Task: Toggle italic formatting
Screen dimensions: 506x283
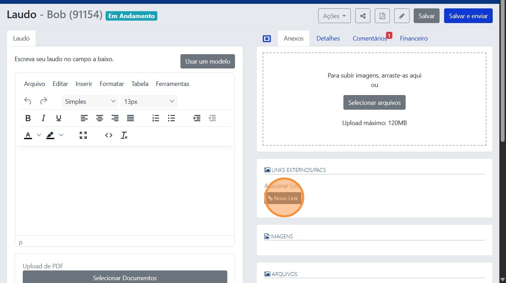Action: click(43, 118)
